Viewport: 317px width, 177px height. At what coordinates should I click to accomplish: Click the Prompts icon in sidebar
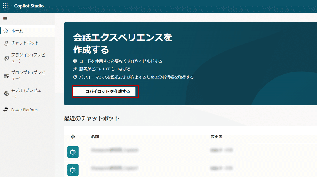pos(6,76)
